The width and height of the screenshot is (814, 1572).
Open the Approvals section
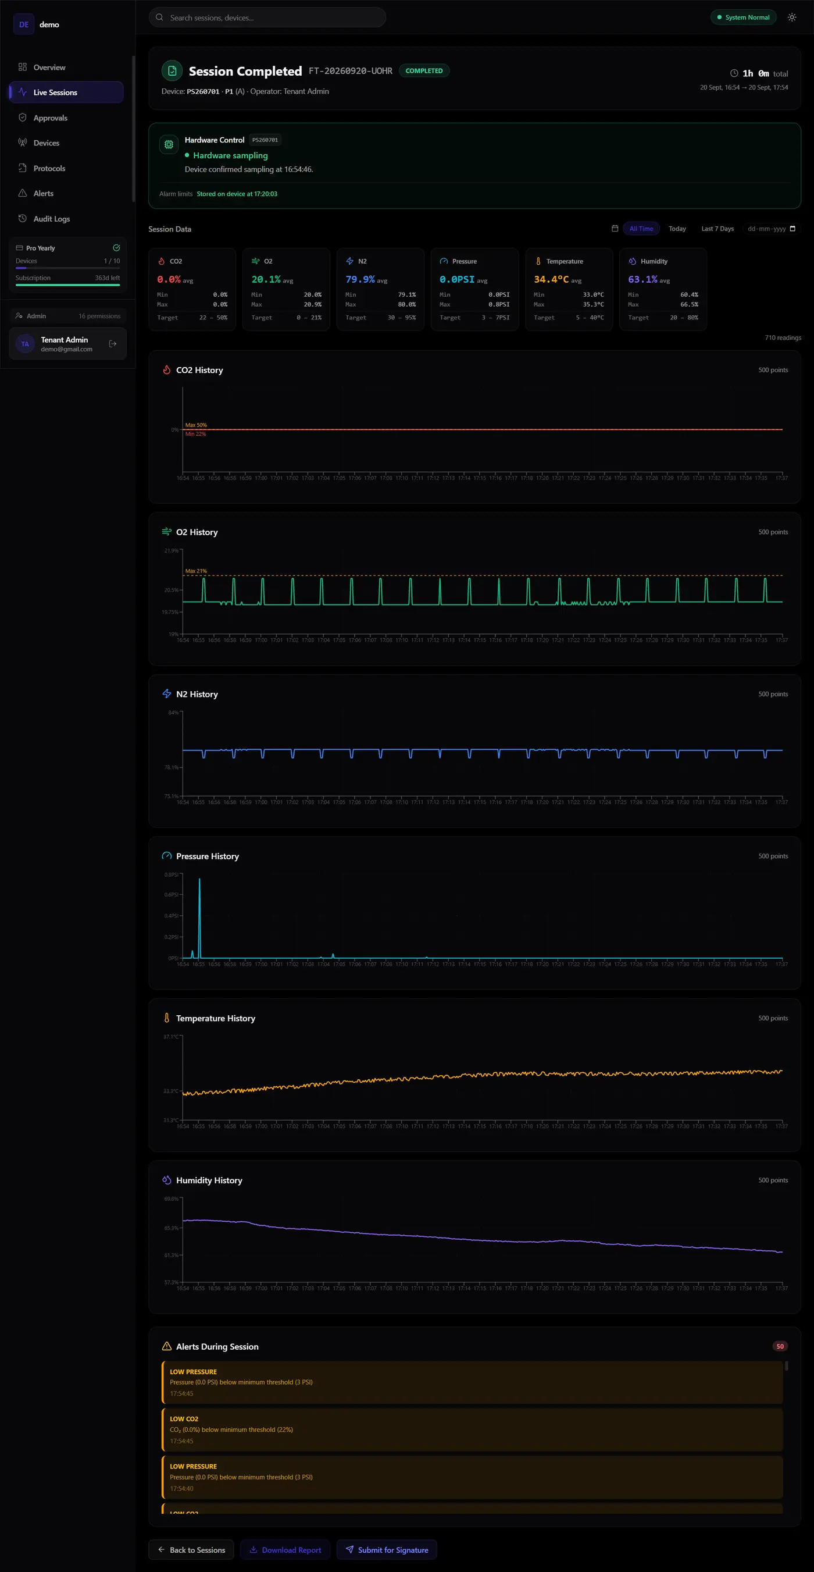pos(66,118)
